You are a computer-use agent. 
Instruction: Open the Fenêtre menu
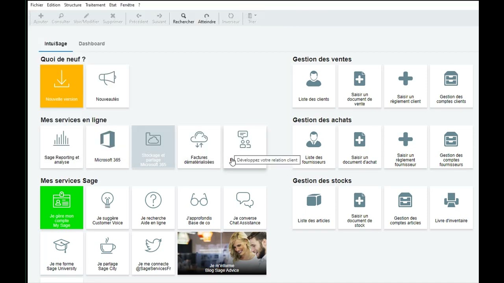coord(127,5)
